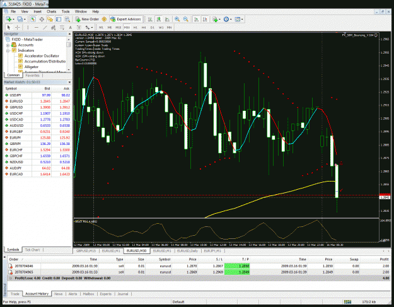394x307 pixels.
Task: Expand the Indicators dropdown arrow
Action: click(x=219, y=19)
